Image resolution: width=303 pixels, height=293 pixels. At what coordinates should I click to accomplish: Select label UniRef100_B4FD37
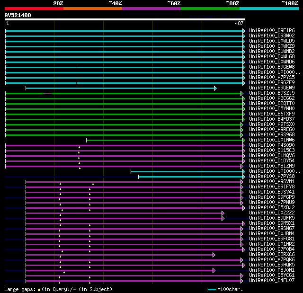pyautogui.click(x=272, y=119)
